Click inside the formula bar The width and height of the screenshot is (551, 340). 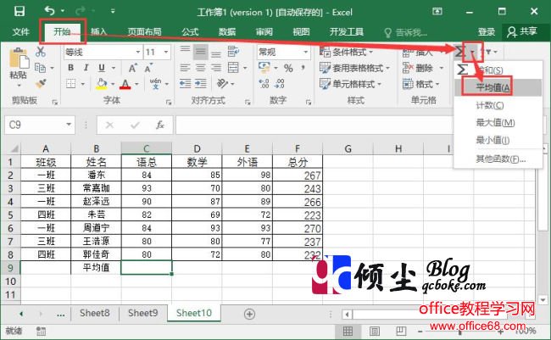click(314, 125)
